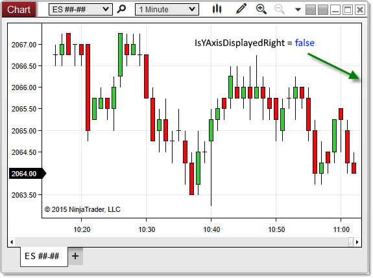
Task: Click the second gray link button
Action: point(323,10)
